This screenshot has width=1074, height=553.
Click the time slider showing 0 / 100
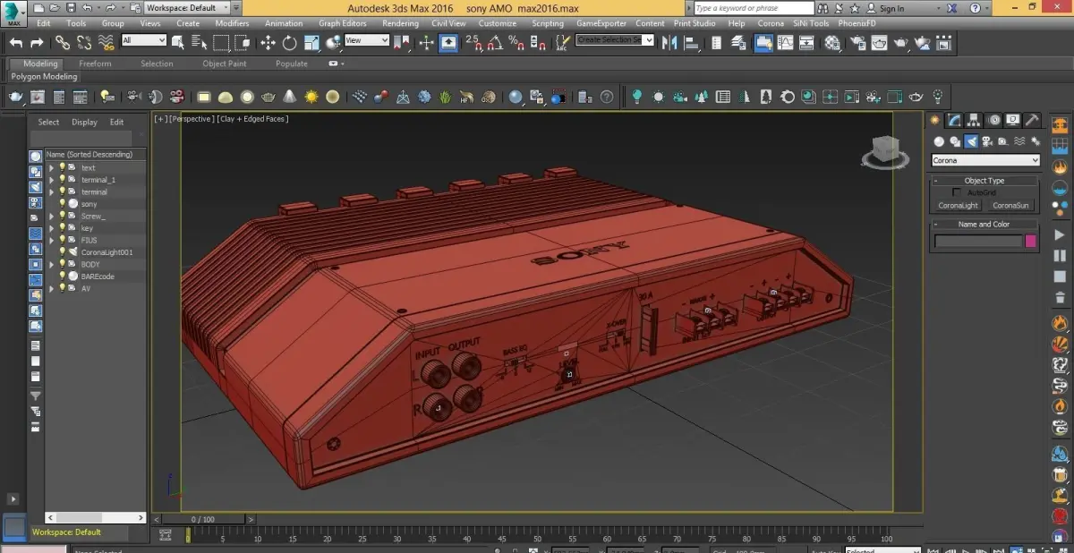203,519
